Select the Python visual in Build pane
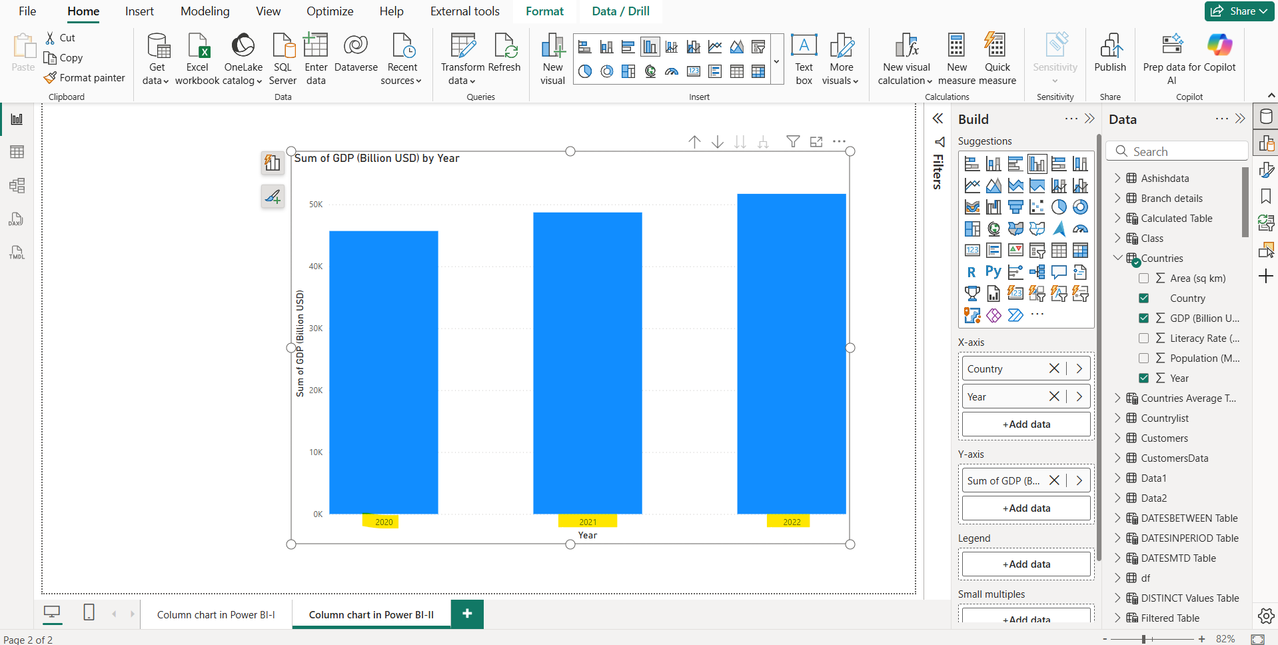1278x645 pixels. [993, 271]
